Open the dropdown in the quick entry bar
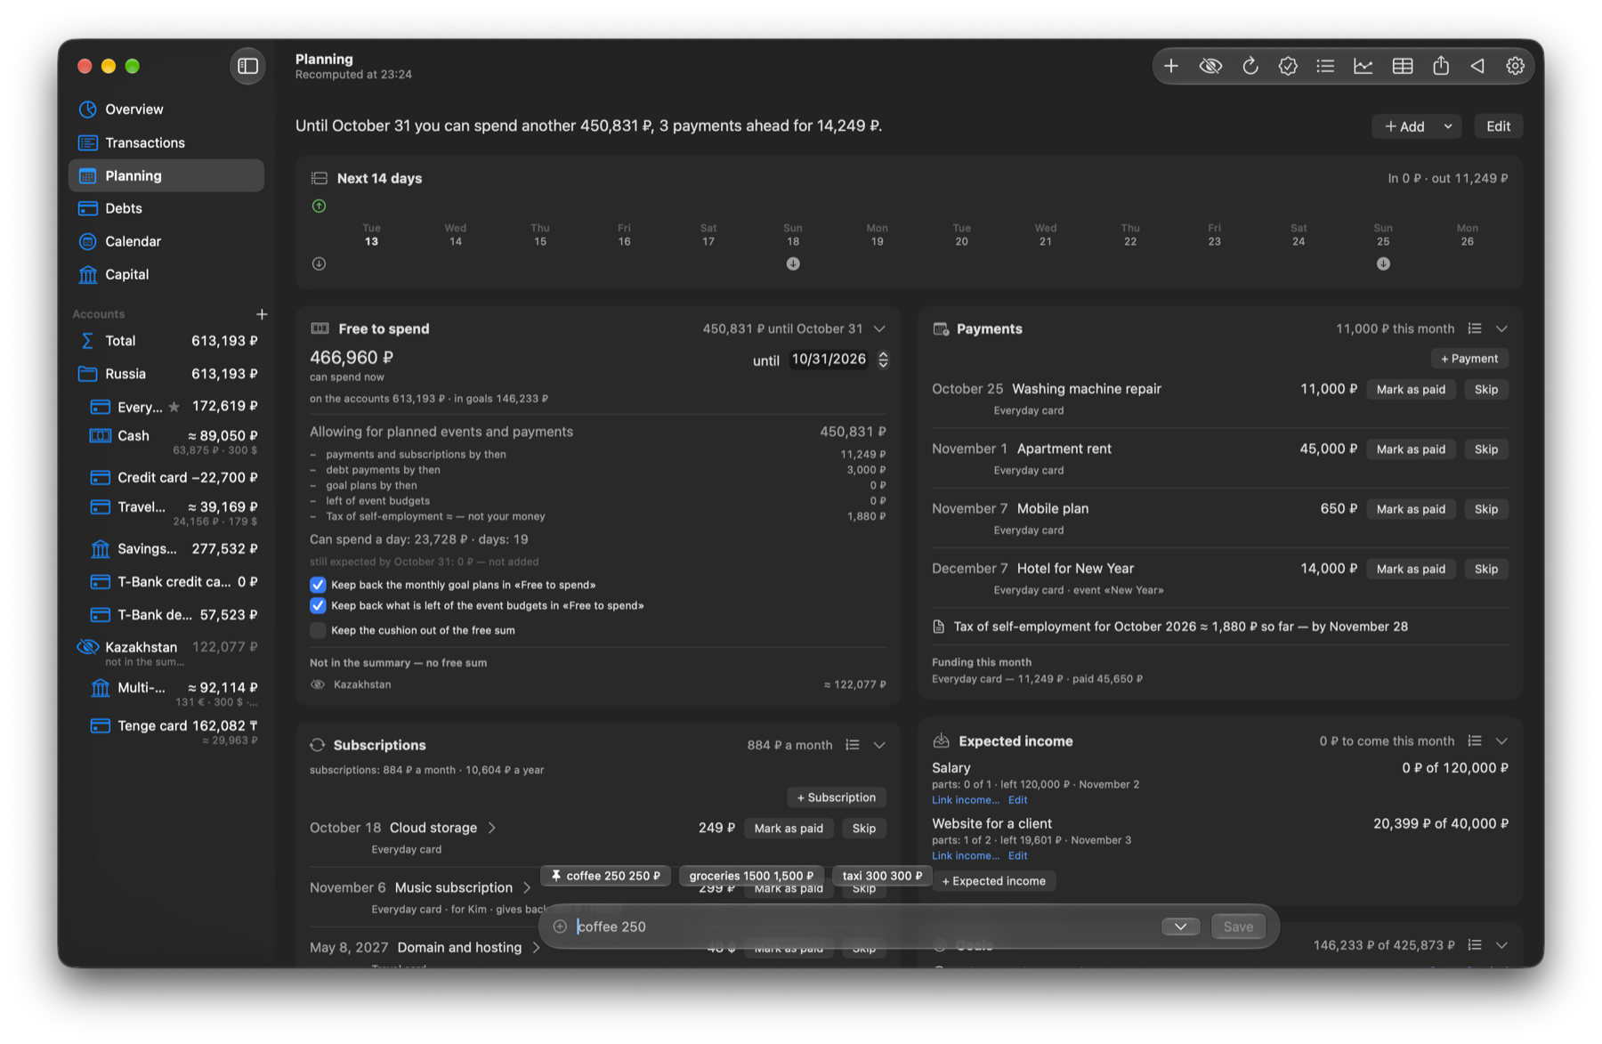 coord(1181,927)
